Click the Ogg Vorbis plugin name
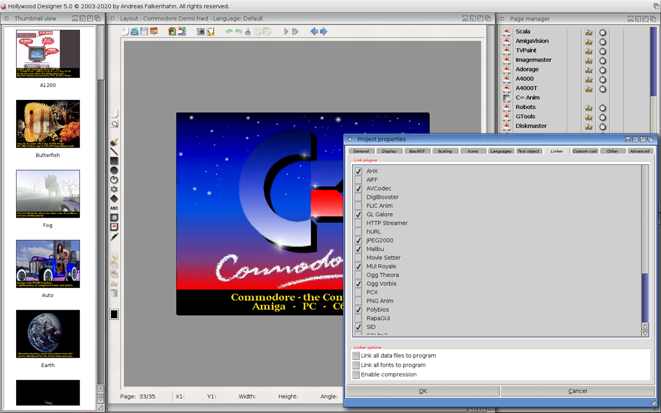Image resolution: width=661 pixels, height=413 pixels. [x=381, y=284]
